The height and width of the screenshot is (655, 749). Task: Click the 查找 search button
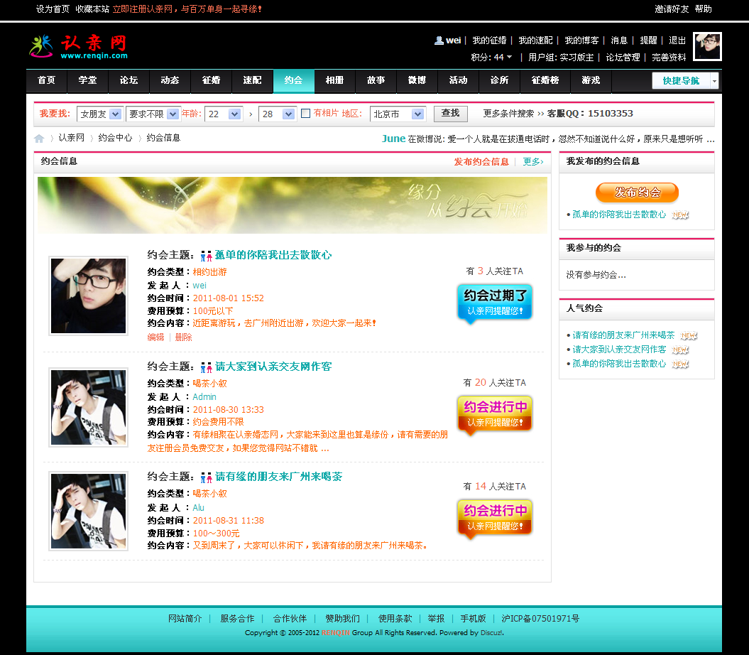click(x=450, y=113)
